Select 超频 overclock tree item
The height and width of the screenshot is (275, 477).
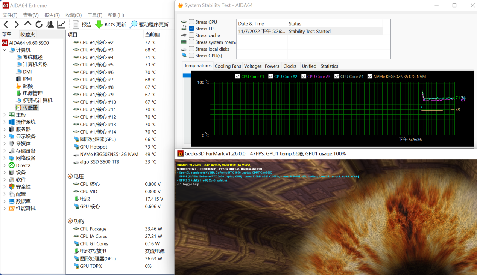click(x=24, y=86)
